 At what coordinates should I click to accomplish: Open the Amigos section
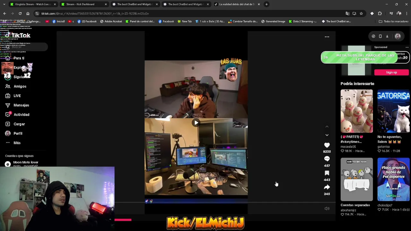[x=20, y=86]
